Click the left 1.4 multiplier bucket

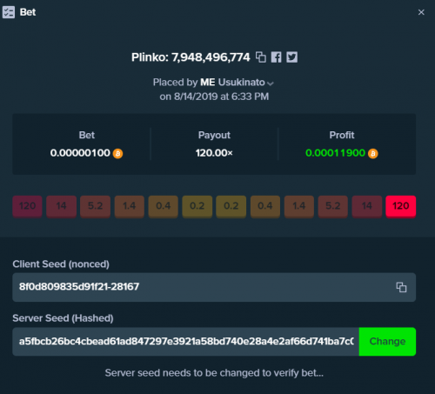pyautogui.click(x=130, y=206)
